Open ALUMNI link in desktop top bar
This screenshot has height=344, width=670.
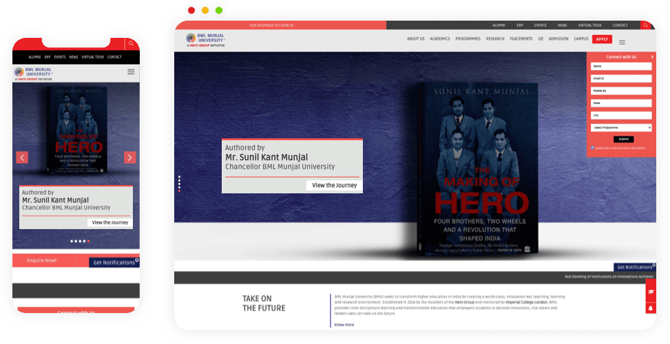tap(499, 25)
